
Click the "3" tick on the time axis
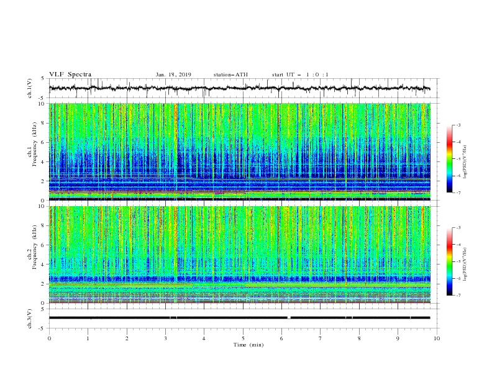click(165, 338)
